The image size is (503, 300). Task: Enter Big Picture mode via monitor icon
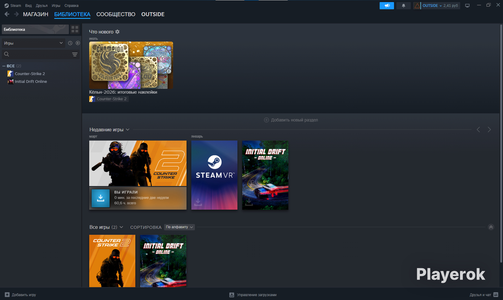point(467,6)
